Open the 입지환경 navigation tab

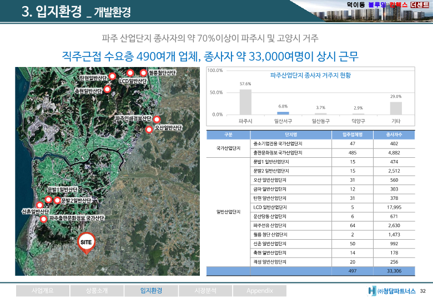(x=151, y=291)
